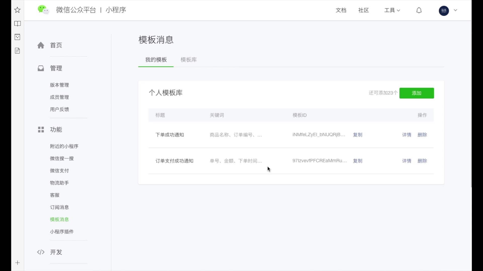The image size is (483, 271).
Task: Open 小程序插件 in sidebar
Action: 62,232
